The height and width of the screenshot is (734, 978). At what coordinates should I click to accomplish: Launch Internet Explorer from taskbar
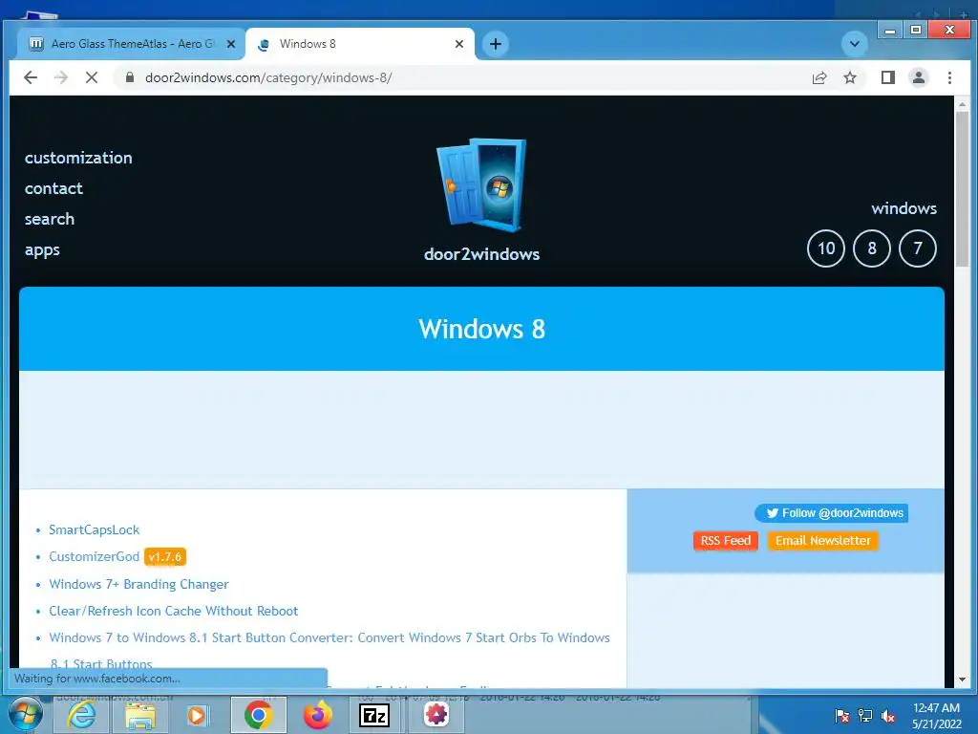81,715
